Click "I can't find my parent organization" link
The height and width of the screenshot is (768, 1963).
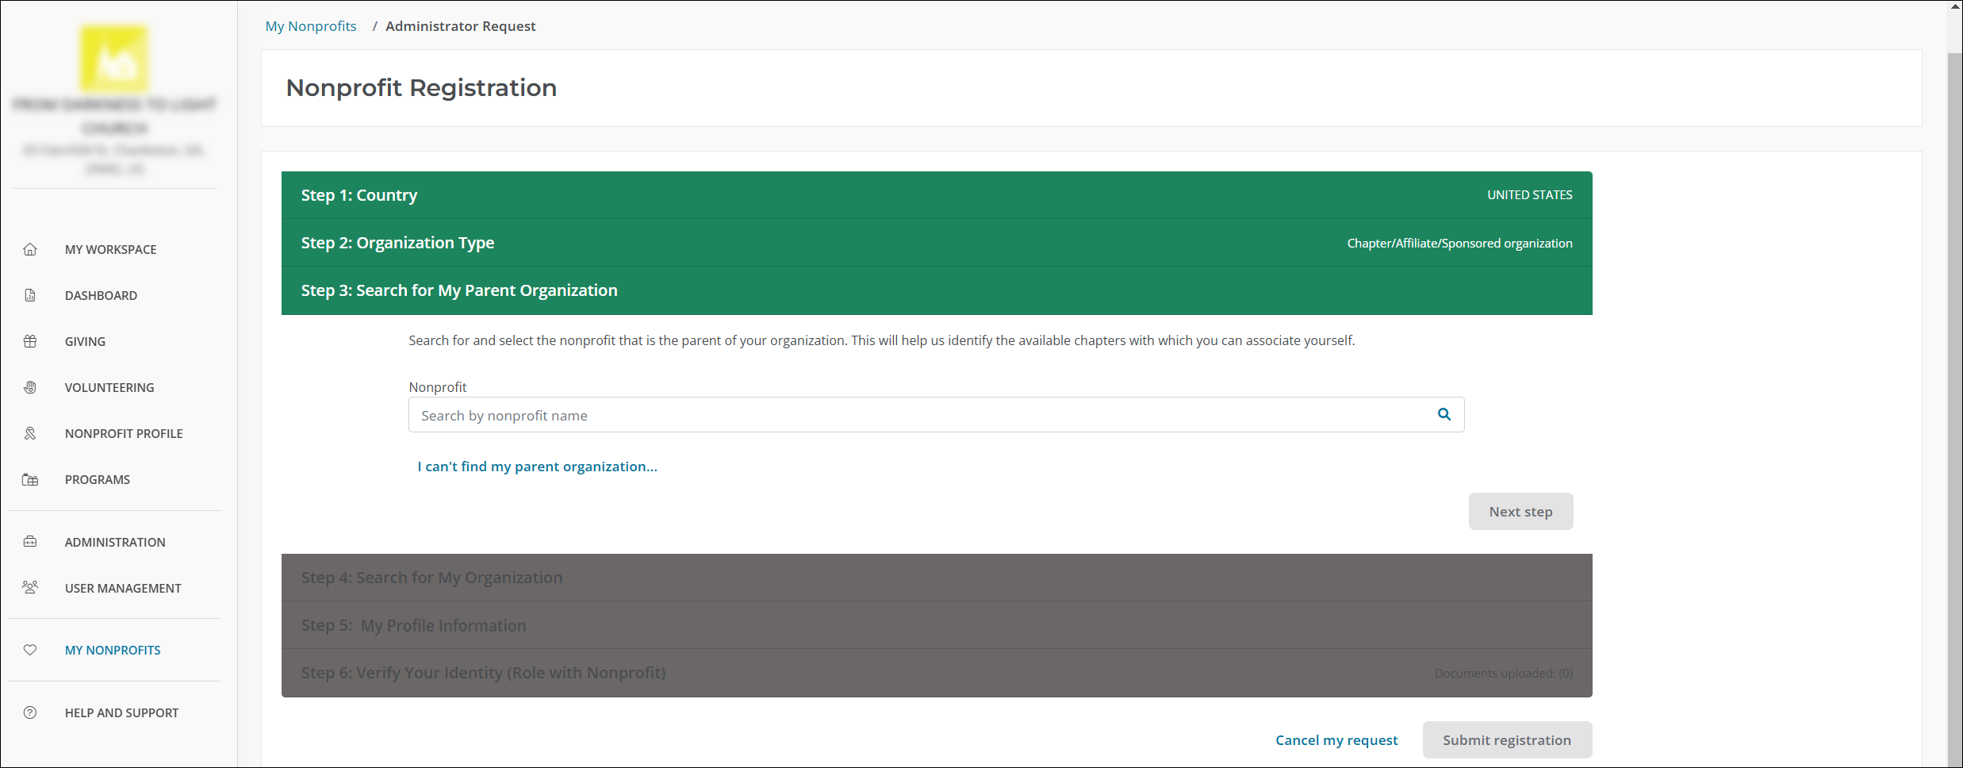point(537,467)
